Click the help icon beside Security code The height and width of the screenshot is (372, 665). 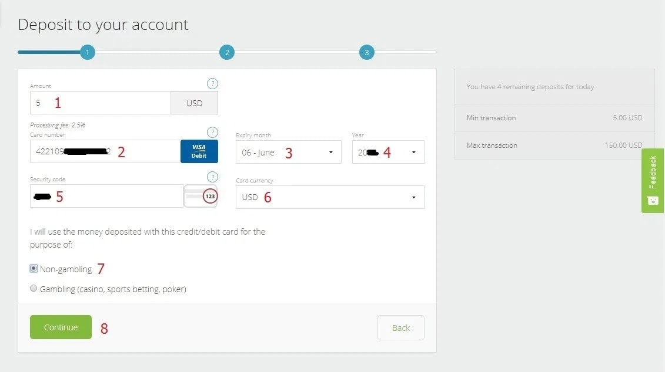[x=212, y=177]
